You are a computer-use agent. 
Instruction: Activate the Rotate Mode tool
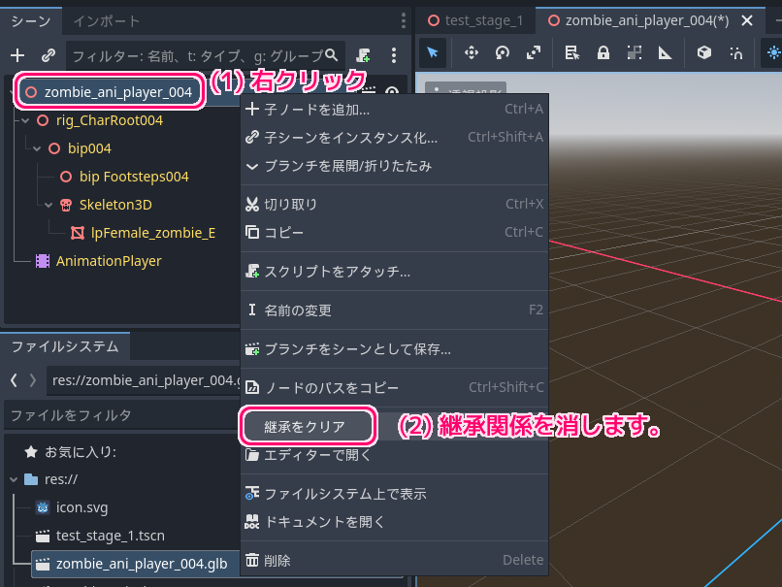(x=503, y=53)
